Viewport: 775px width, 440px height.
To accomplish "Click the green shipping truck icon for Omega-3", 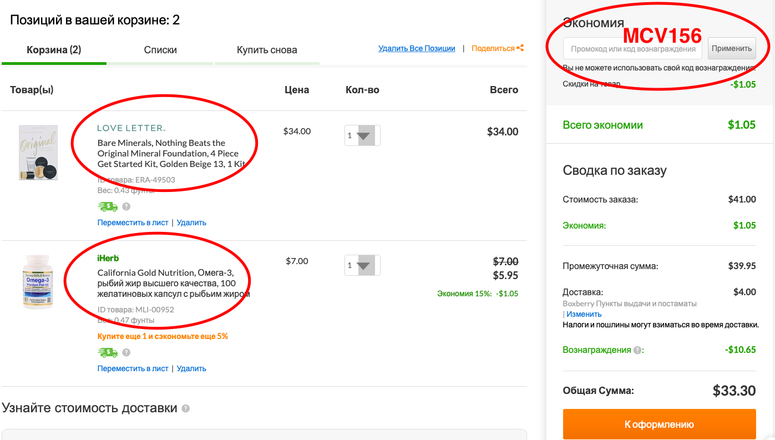I will click(108, 352).
